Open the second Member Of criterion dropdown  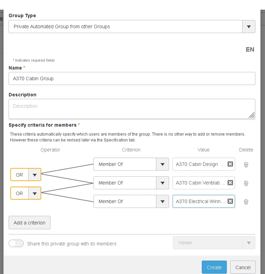tap(163, 183)
